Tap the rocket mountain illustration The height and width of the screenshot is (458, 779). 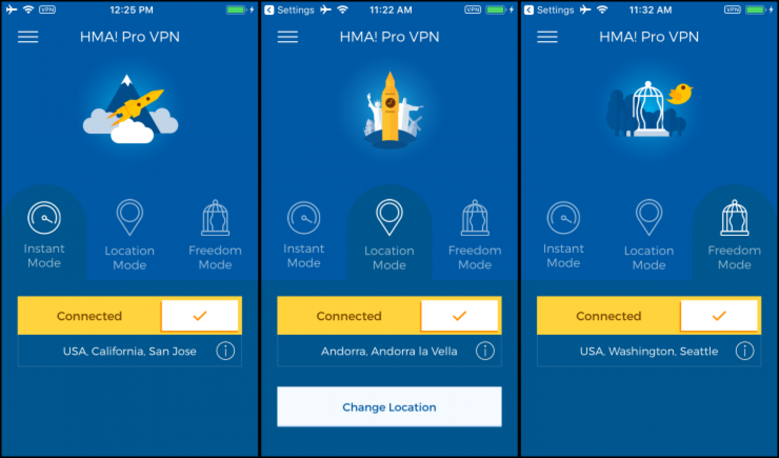point(130,109)
